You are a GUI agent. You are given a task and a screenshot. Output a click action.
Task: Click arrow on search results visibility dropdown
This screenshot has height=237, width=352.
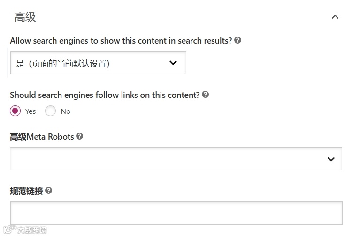(x=173, y=63)
